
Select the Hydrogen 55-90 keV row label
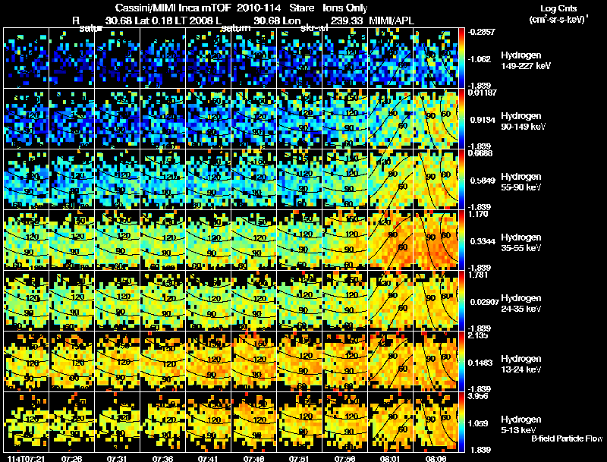[521, 182]
